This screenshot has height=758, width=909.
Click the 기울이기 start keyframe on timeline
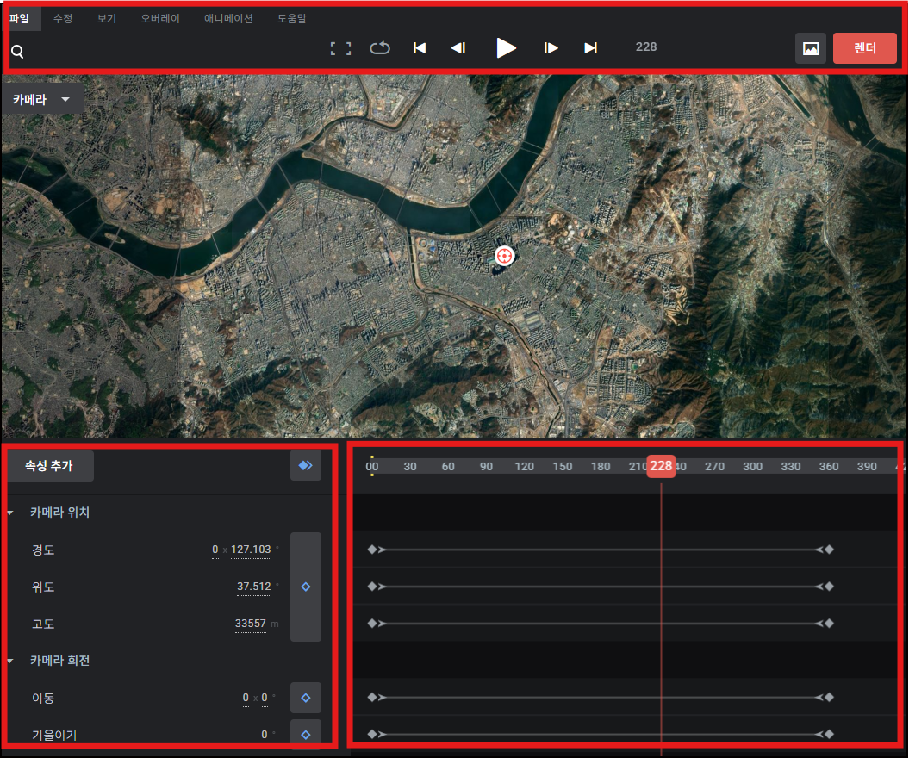click(x=372, y=734)
